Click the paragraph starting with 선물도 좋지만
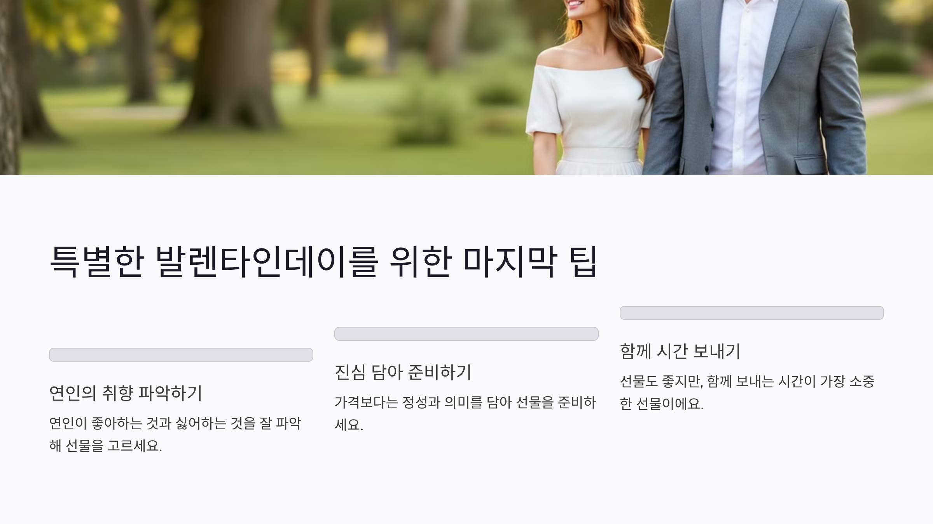 [747, 392]
